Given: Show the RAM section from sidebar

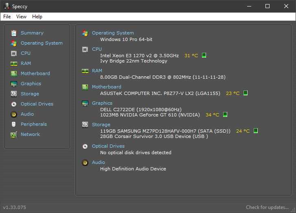Looking at the screenshot, I should 26,63.
